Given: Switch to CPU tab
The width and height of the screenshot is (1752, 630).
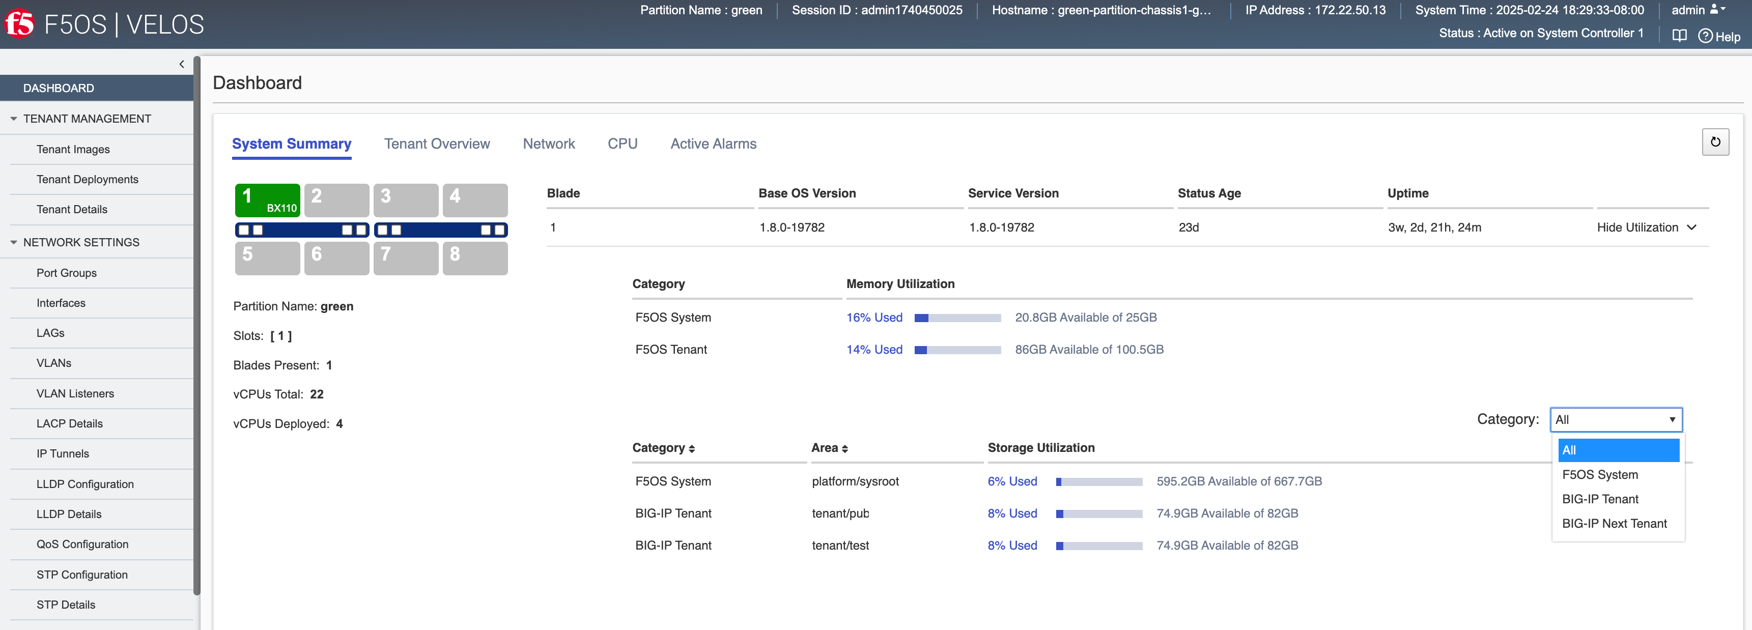Looking at the screenshot, I should pyautogui.click(x=623, y=144).
